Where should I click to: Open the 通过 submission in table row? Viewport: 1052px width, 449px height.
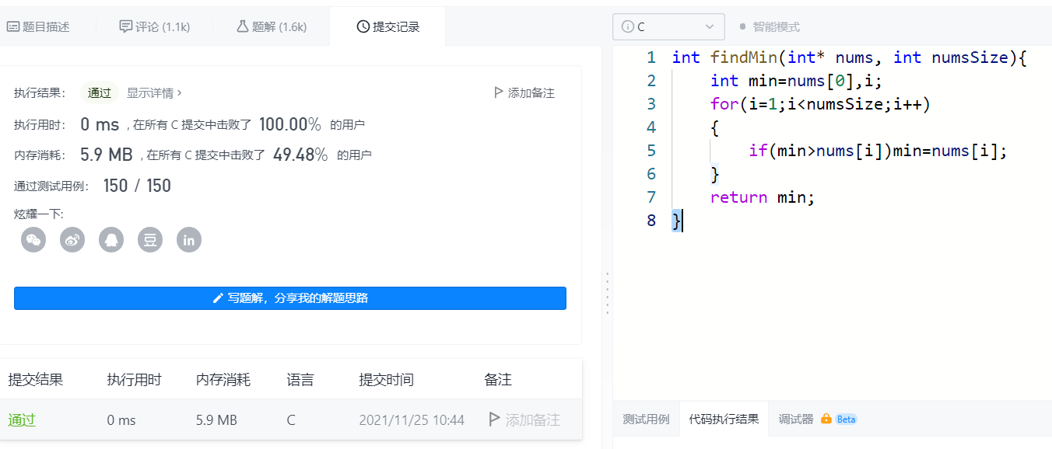22,420
